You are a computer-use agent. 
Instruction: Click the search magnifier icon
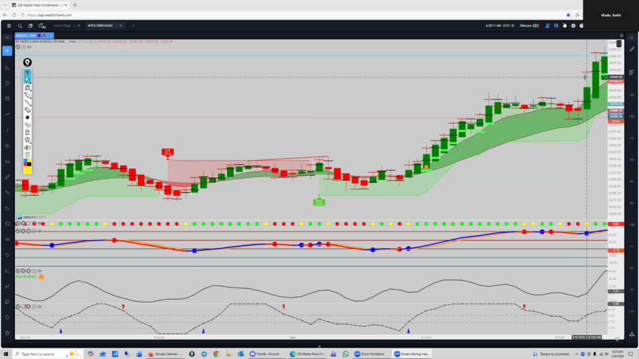pyautogui.click(x=21, y=26)
